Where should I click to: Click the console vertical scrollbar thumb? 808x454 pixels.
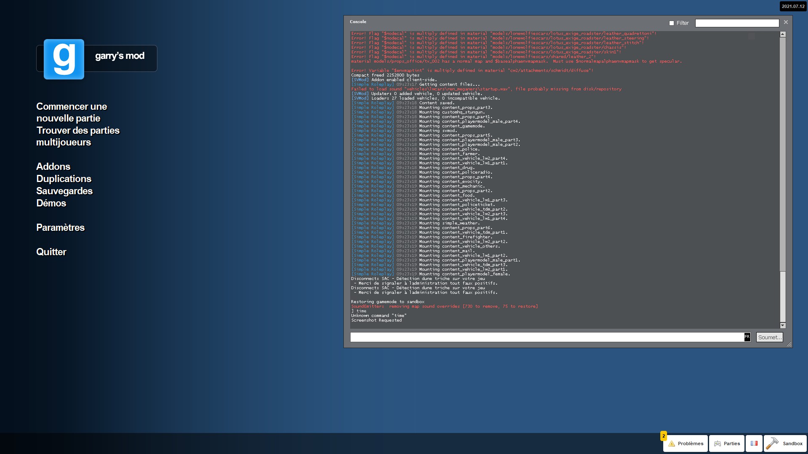coord(783,296)
